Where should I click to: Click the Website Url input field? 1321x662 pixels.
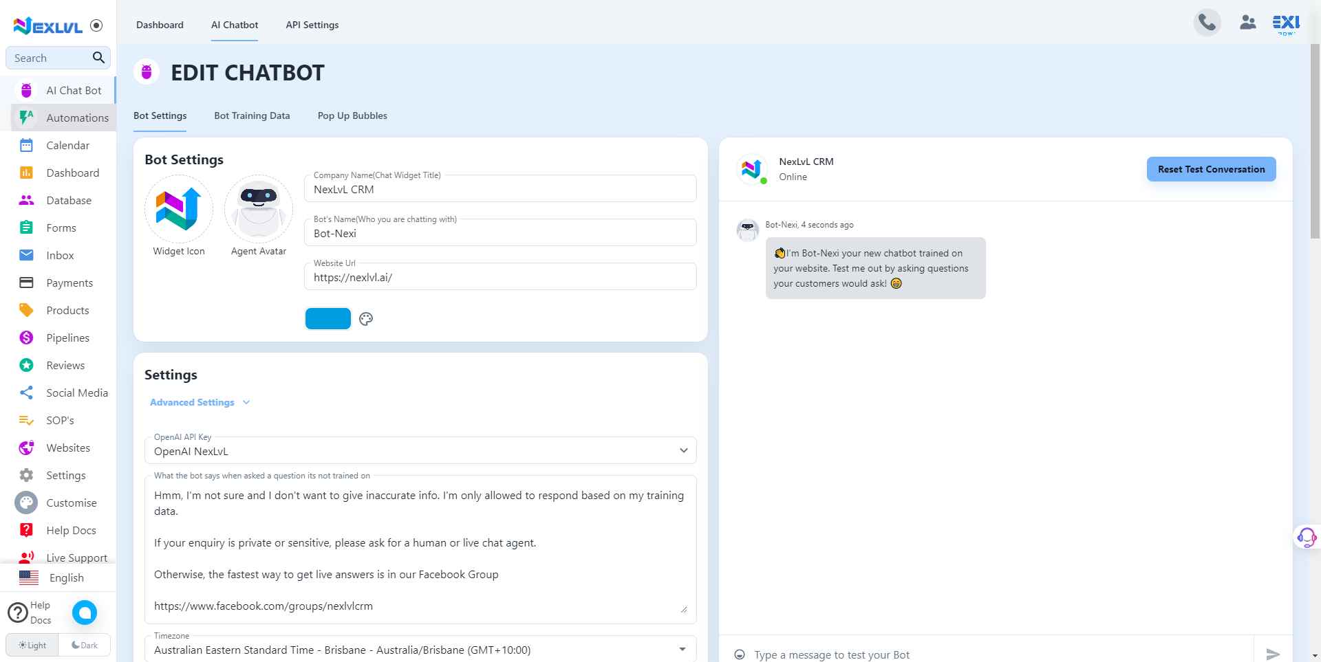point(500,277)
